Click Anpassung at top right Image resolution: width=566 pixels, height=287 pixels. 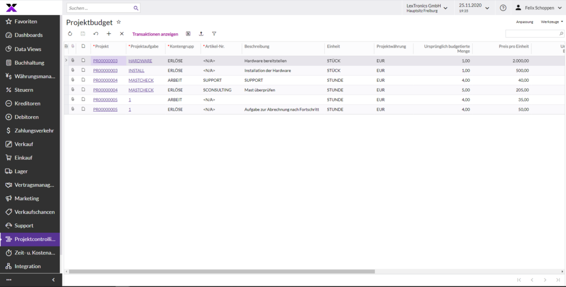525,22
